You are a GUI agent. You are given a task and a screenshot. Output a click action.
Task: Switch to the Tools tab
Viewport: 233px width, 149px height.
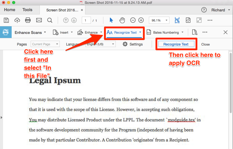pyautogui.click(x=27, y=10)
